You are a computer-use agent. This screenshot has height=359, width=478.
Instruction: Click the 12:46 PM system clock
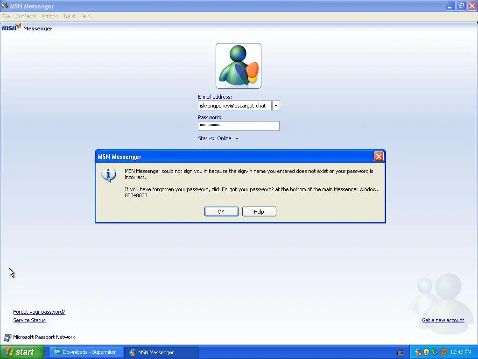(x=461, y=352)
